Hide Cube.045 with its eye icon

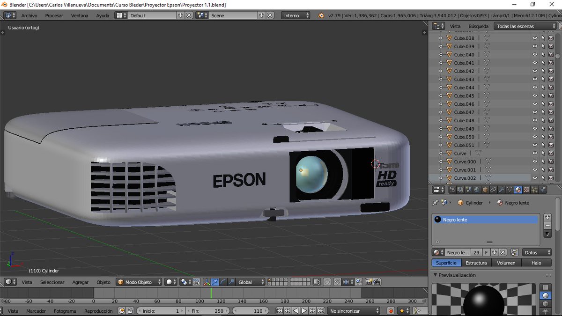pyautogui.click(x=534, y=96)
